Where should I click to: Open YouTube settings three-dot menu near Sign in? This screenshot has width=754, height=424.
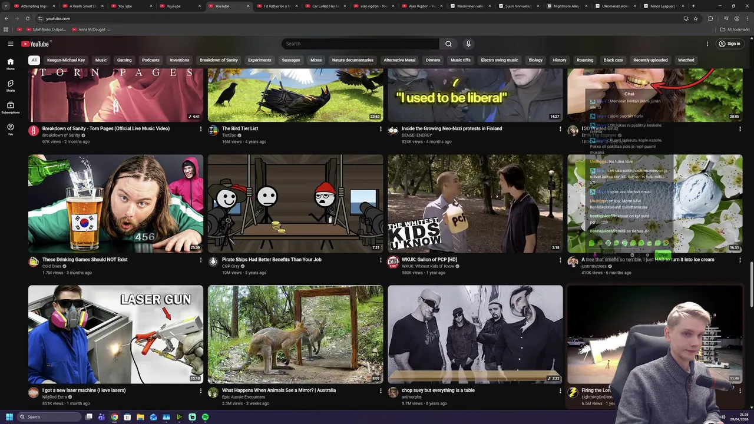[x=707, y=44]
